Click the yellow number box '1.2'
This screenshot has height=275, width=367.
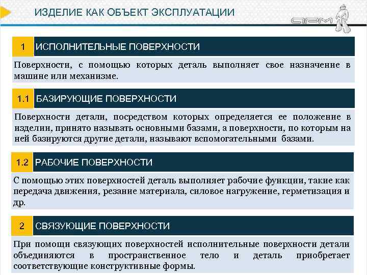click(x=22, y=162)
